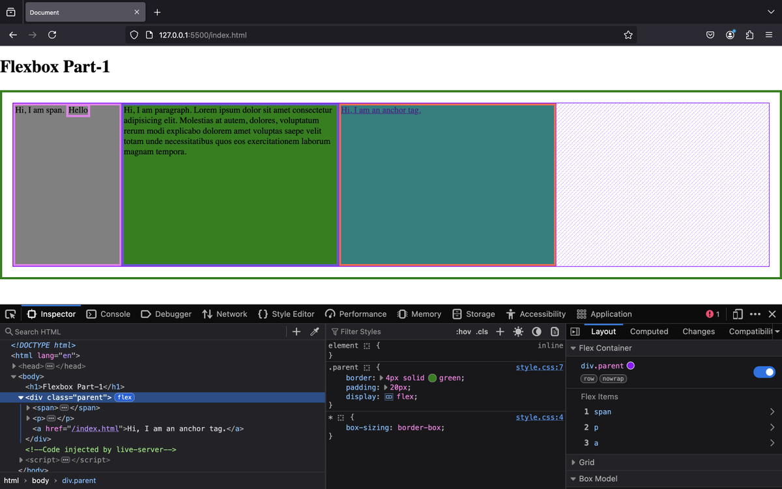
Task: Expand the span element node
Action: coord(28,408)
